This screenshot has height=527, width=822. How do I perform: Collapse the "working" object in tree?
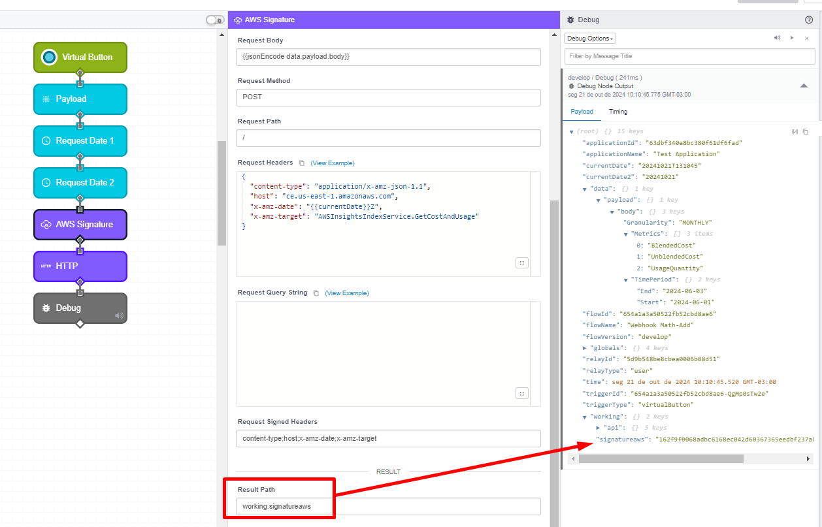tap(585, 417)
